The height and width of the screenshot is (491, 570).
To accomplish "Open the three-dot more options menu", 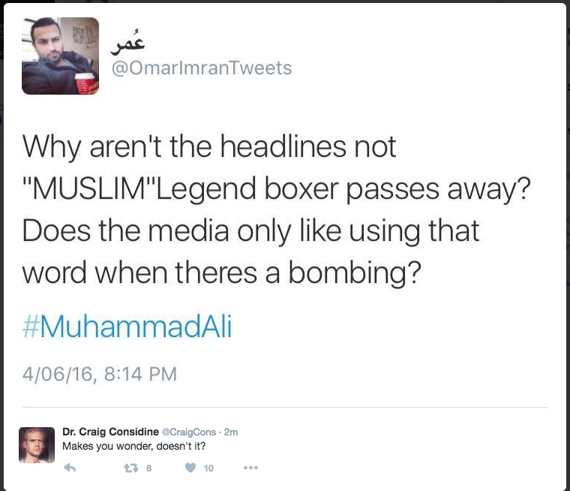I will 250,468.
